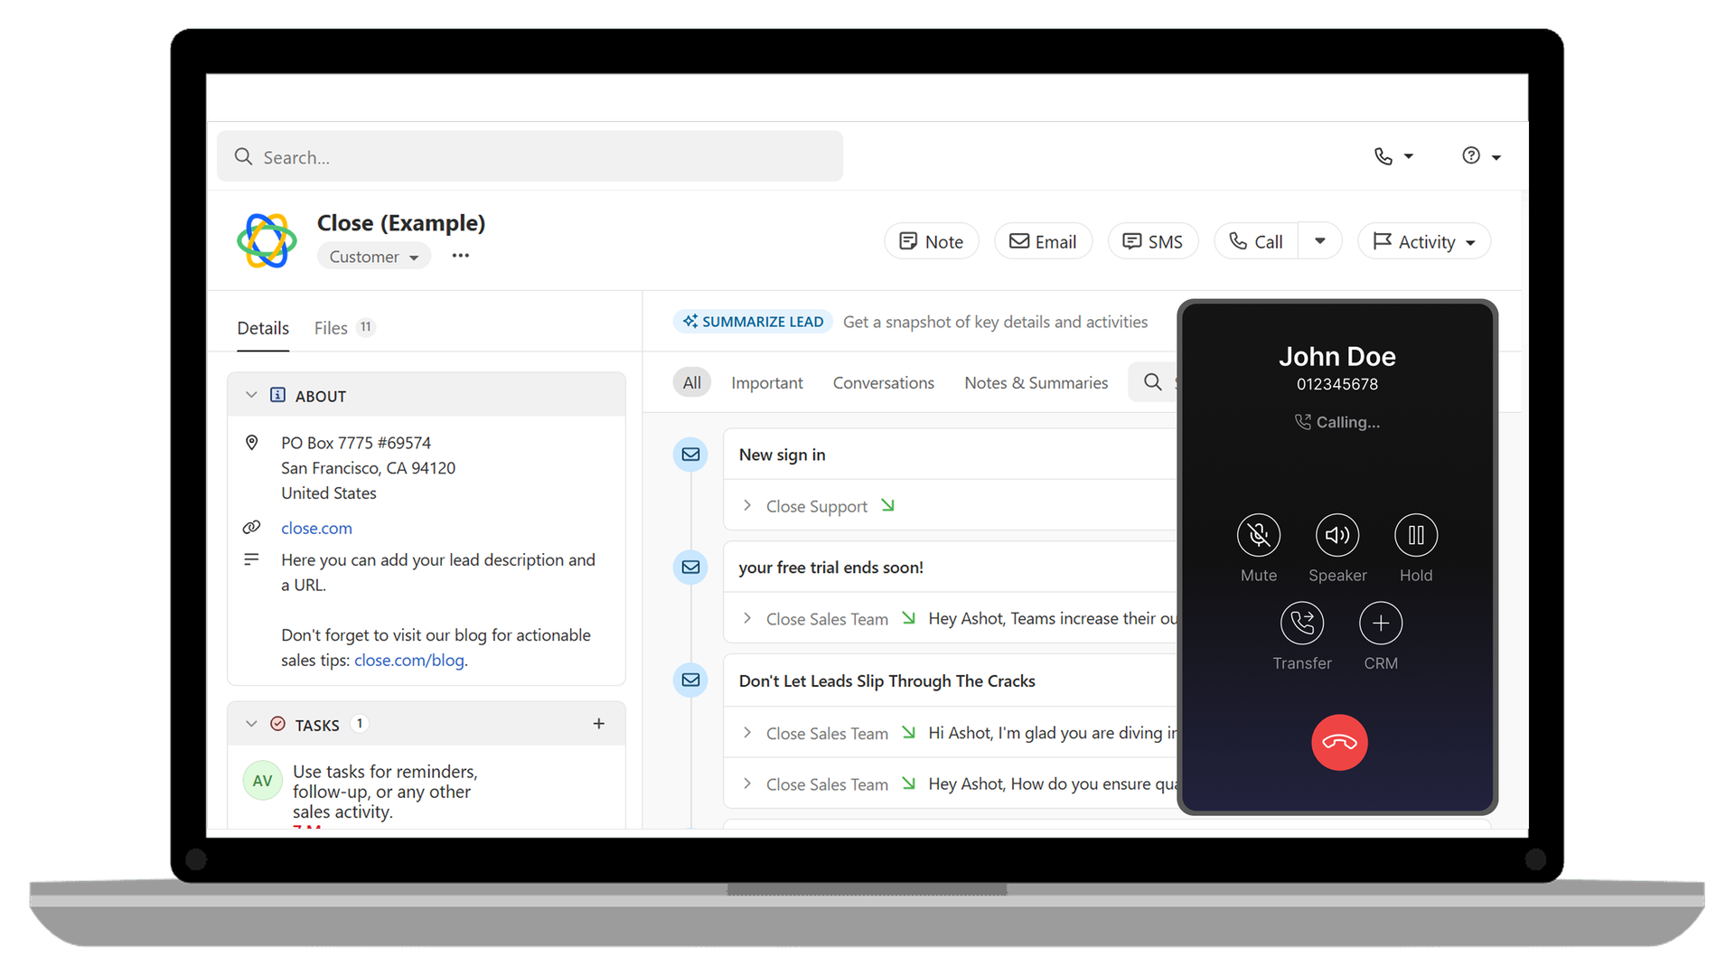Open the close.com/blog link
The width and height of the screenshot is (1735, 976).
coord(409,661)
